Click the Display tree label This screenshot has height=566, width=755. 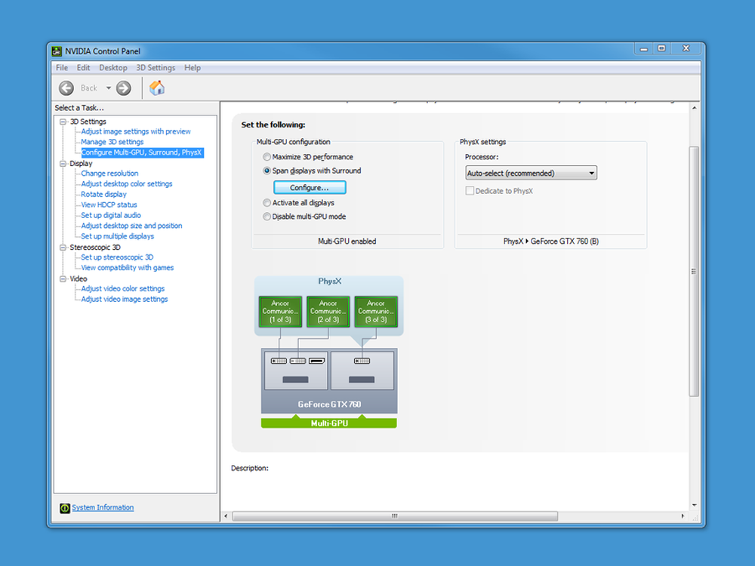pos(81,164)
